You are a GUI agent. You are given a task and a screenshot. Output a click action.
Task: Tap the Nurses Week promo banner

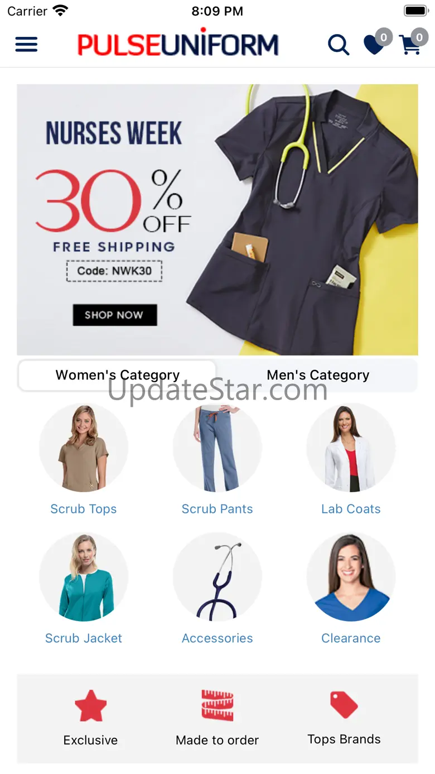click(x=217, y=220)
